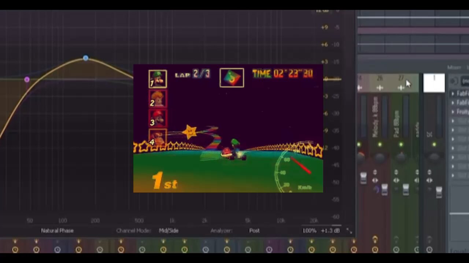Toggle the selected track's green mute LED
This screenshot has width=469, height=263.
(434, 145)
